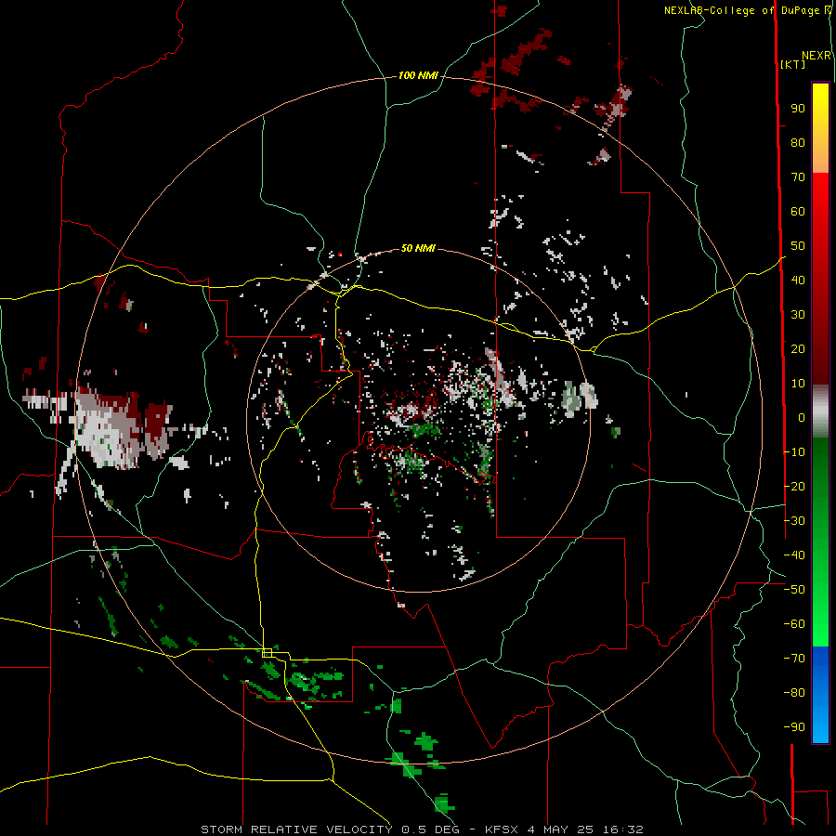836x836 pixels.
Task: Click the blue bottom color bar segment
Action: [820, 695]
